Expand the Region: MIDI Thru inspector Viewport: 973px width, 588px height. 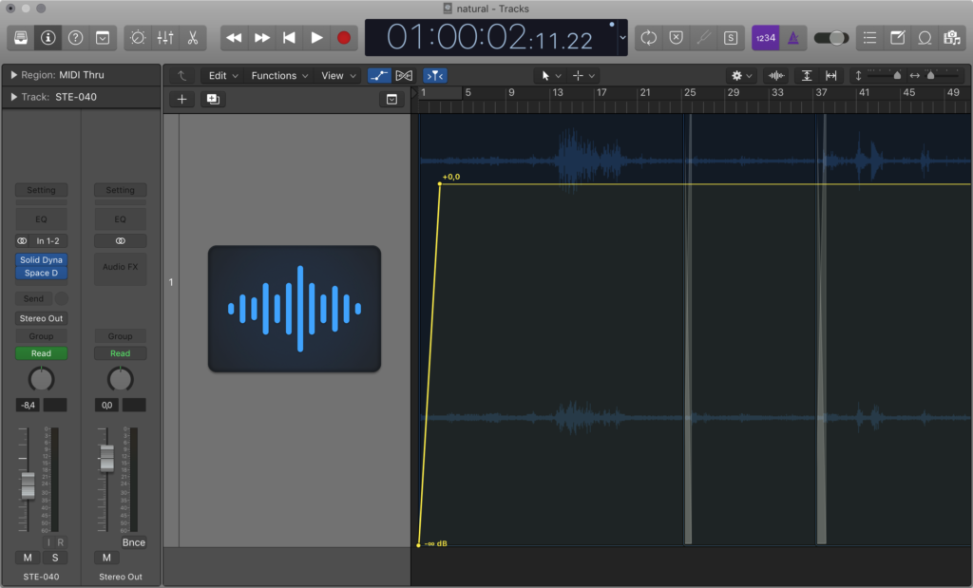pyautogui.click(x=14, y=74)
